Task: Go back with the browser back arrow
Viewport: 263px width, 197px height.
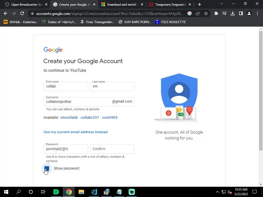Action: [6, 13]
